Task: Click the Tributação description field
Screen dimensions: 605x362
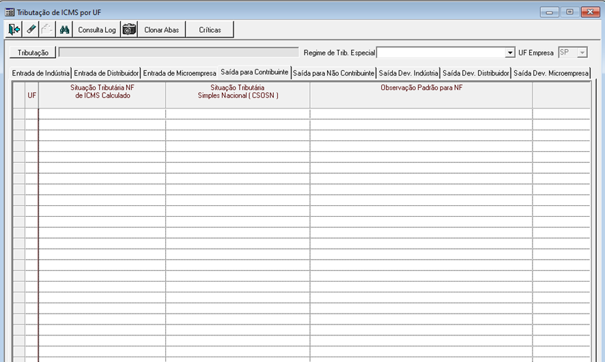Action: 179,52
